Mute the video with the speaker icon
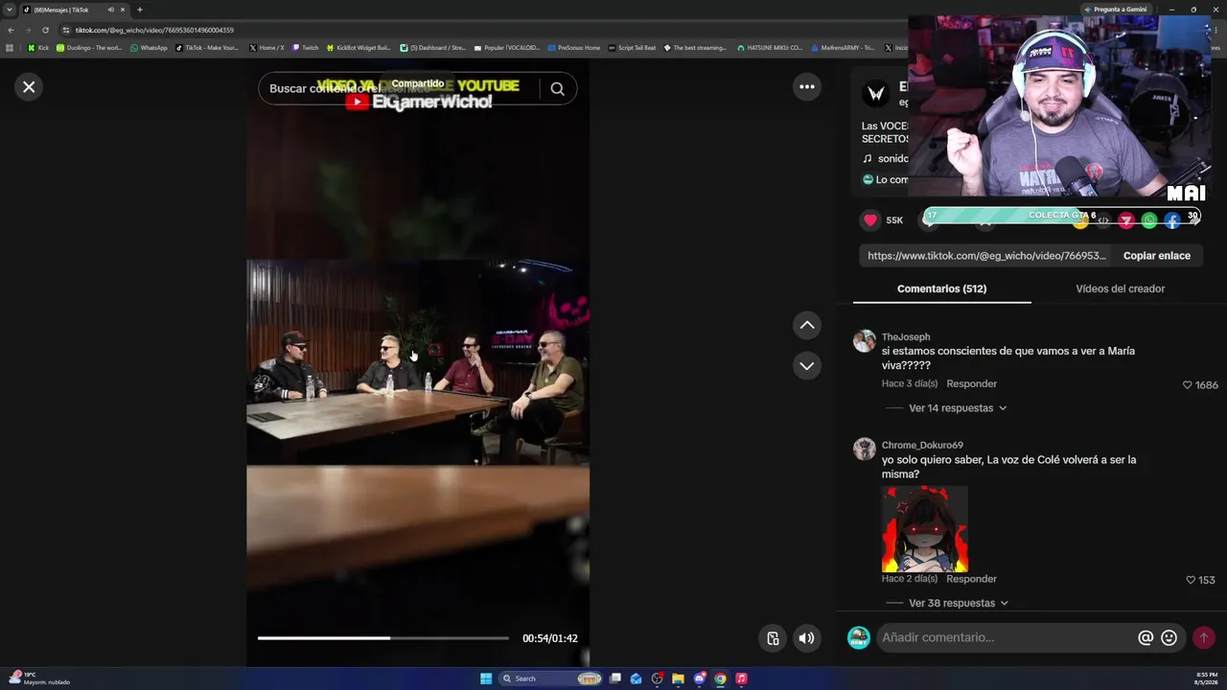The image size is (1227, 690). [x=807, y=638]
